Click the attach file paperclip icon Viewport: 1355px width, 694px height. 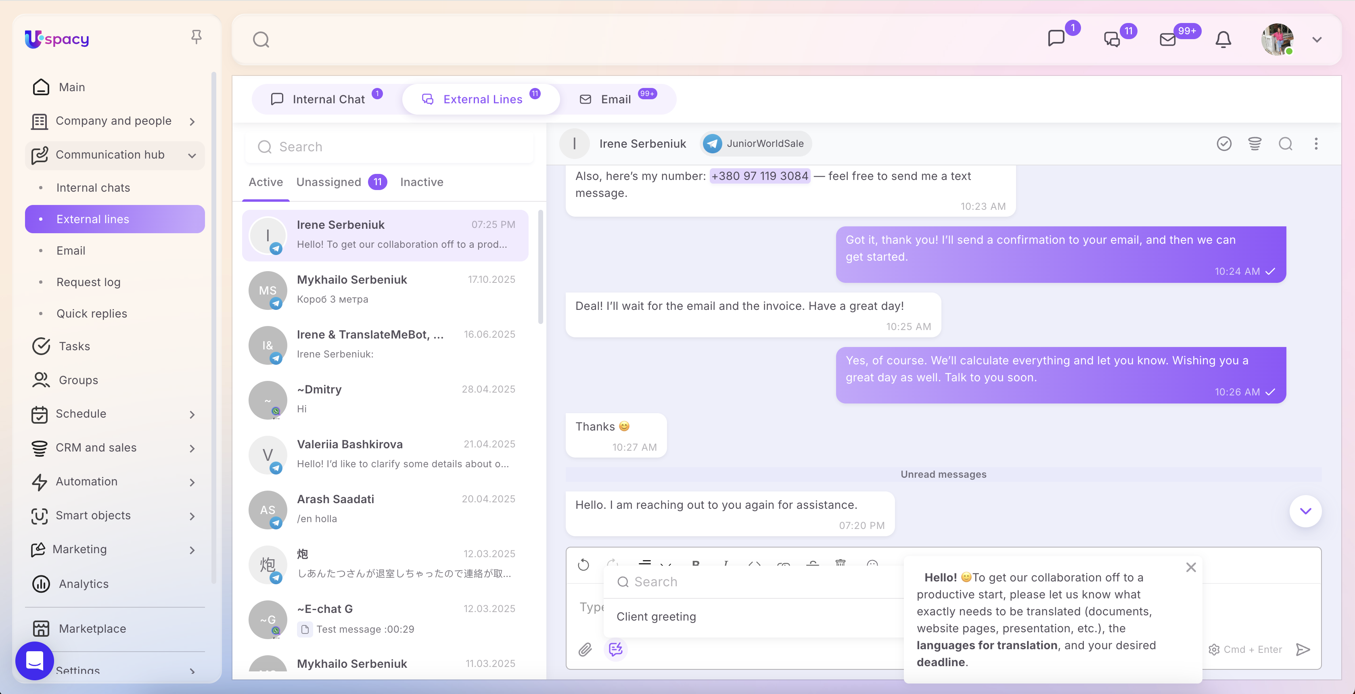[585, 649]
